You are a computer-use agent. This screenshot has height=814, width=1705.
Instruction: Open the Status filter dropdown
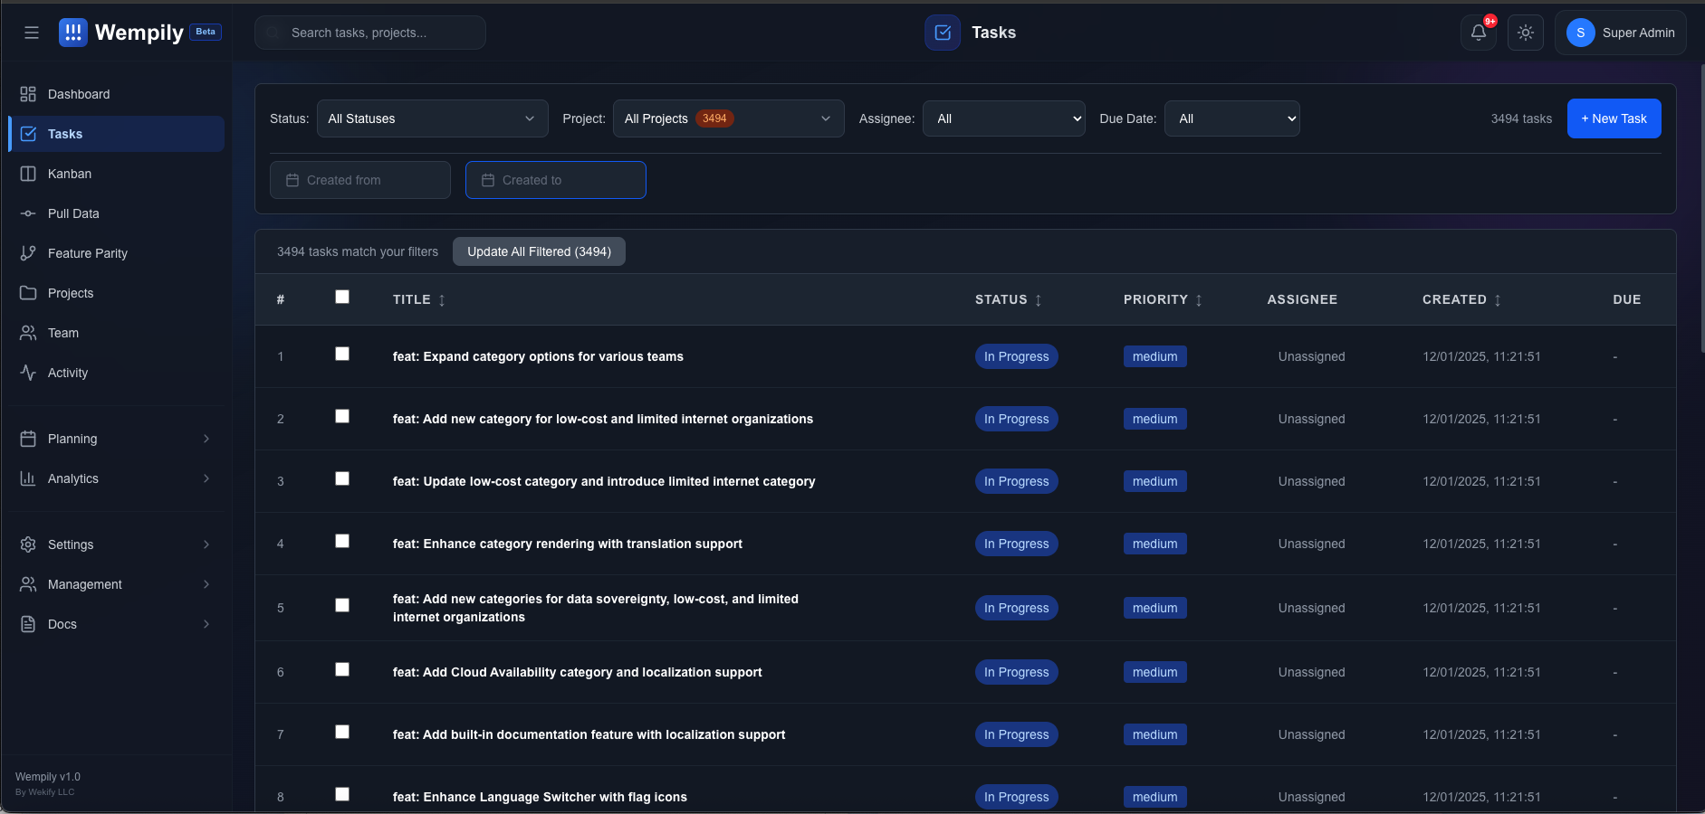432,118
